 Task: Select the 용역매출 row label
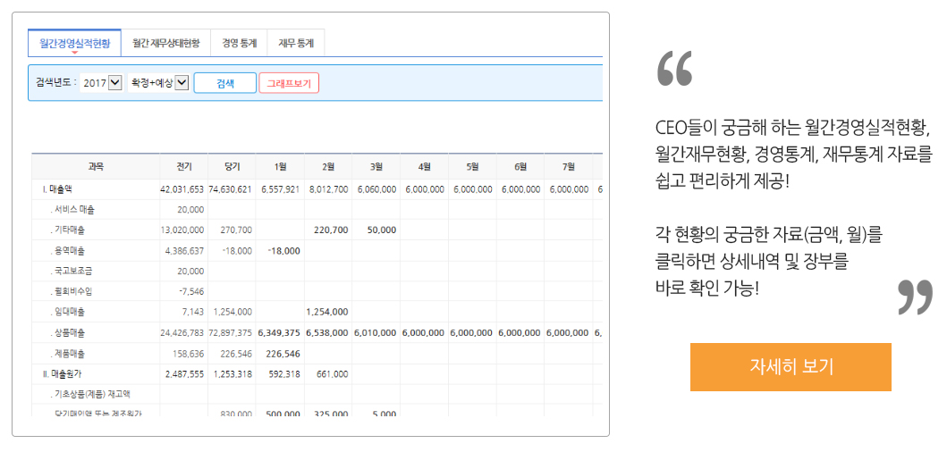pos(68,250)
